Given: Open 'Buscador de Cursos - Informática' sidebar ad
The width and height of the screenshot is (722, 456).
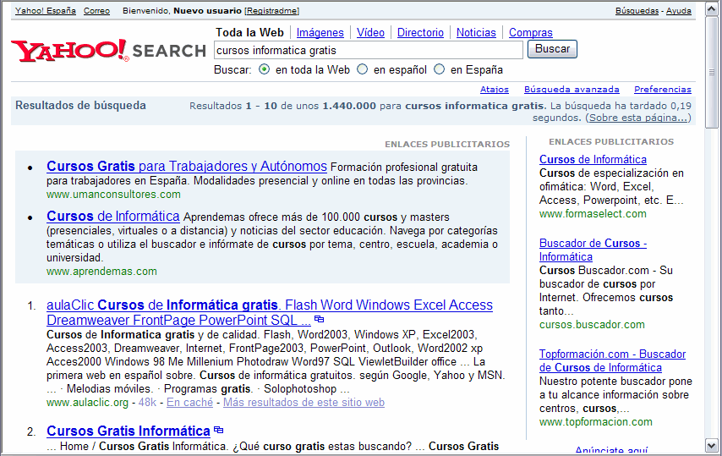Looking at the screenshot, I should coord(593,250).
